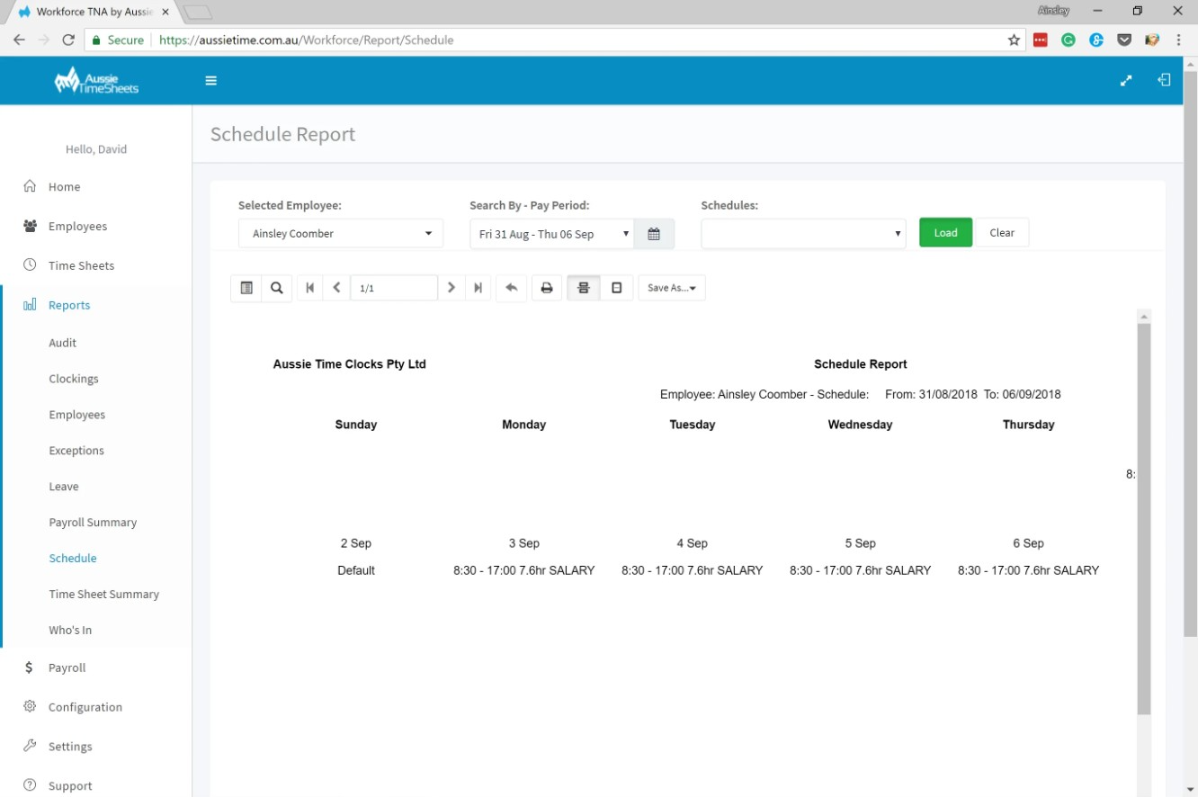The height and width of the screenshot is (797, 1198).
Task: Jump to the first page of the report
Action: 309,287
